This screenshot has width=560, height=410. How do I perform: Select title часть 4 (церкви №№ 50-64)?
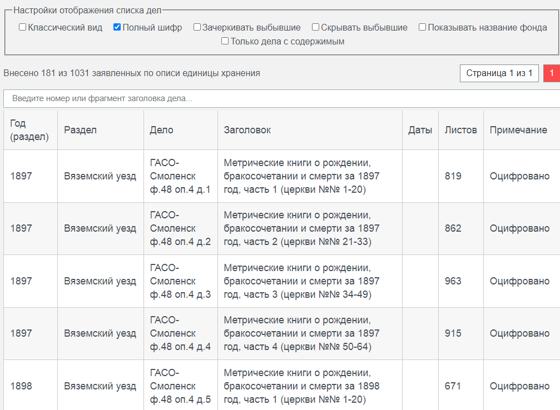[302, 333]
